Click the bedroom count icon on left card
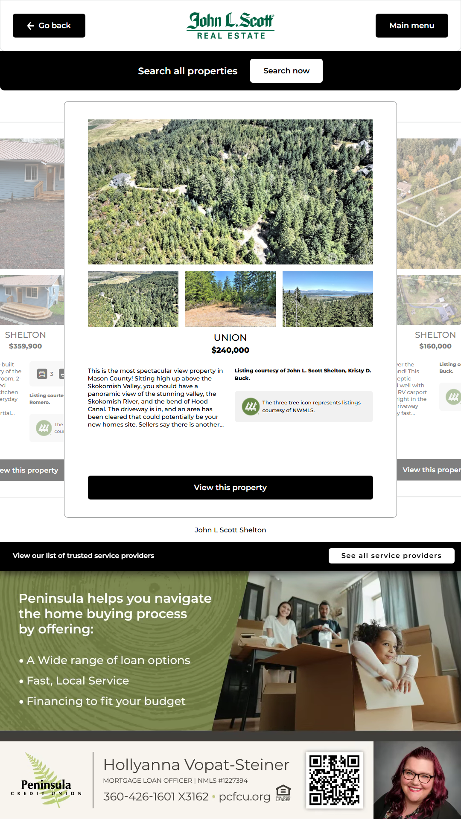The height and width of the screenshot is (819, 461). tap(42, 374)
